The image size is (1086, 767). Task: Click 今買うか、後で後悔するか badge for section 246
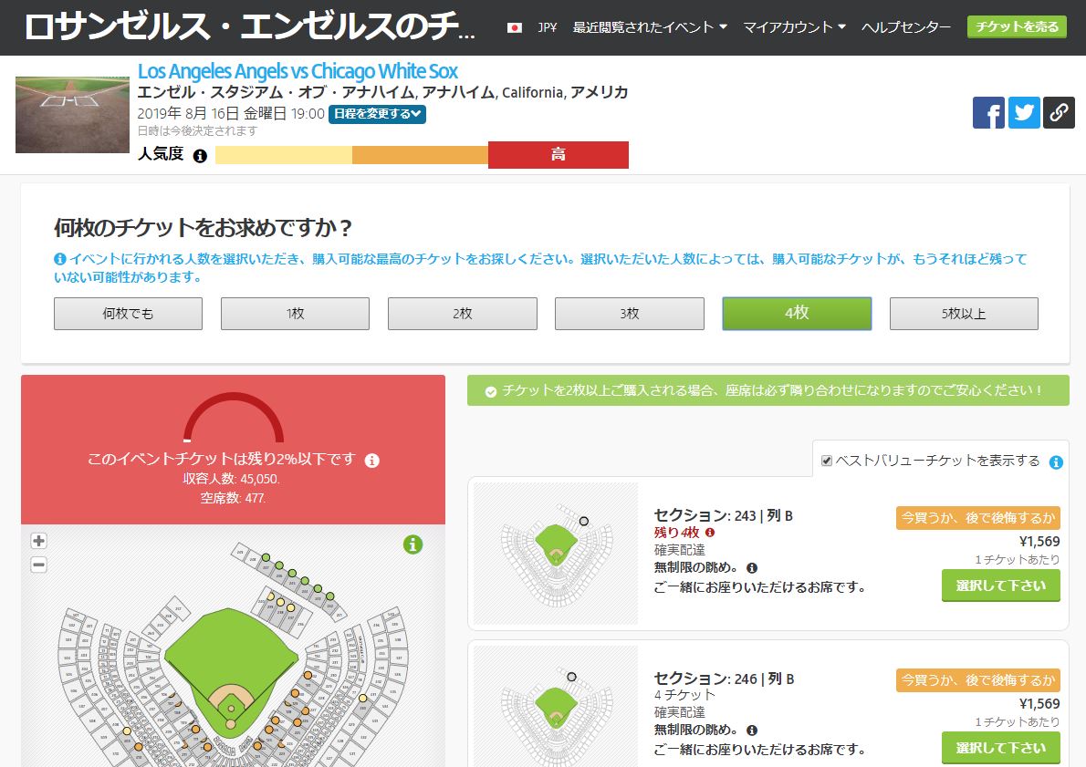click(978, 680)
